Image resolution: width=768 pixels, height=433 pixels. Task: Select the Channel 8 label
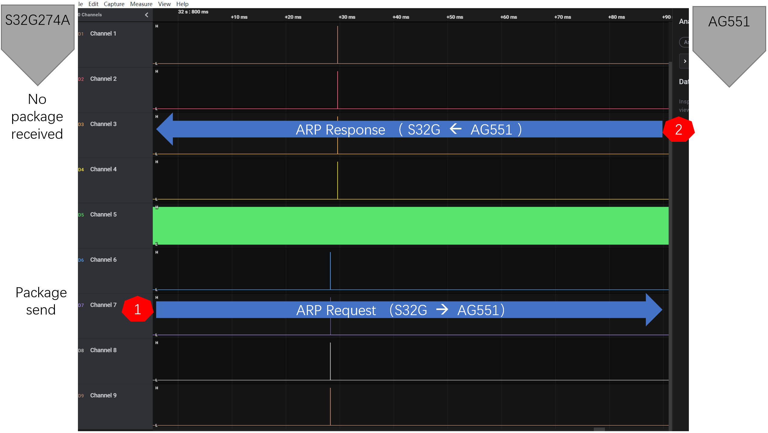point(103,350)
